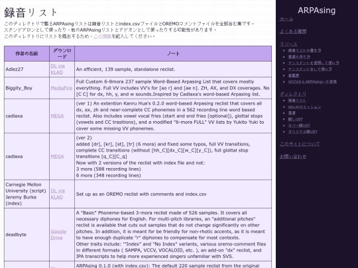Click the '6 mora (348 recording lines)' text

[108, 175]
